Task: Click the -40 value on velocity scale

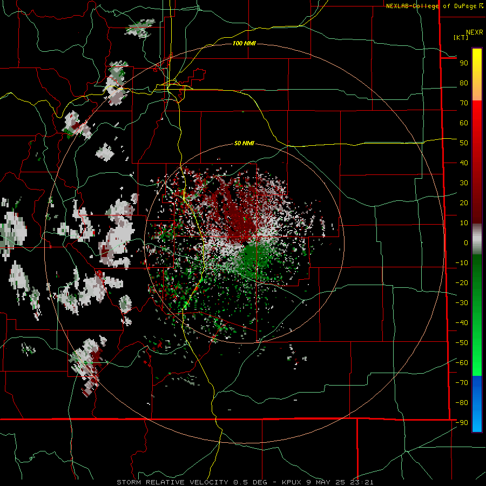Action: [x=462, y=323]
